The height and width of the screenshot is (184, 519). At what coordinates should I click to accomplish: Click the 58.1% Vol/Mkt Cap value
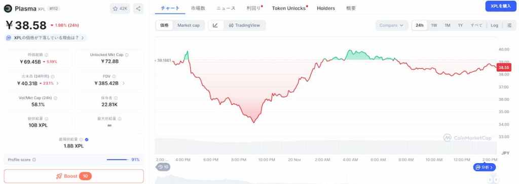(x=39, y=105)
